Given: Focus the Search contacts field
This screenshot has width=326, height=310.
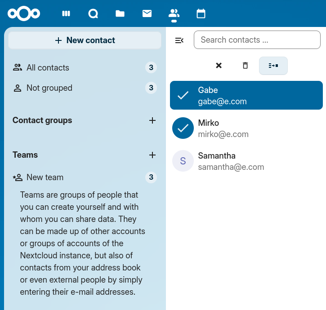Looking at the screenshot, I should tap(257, 40).
